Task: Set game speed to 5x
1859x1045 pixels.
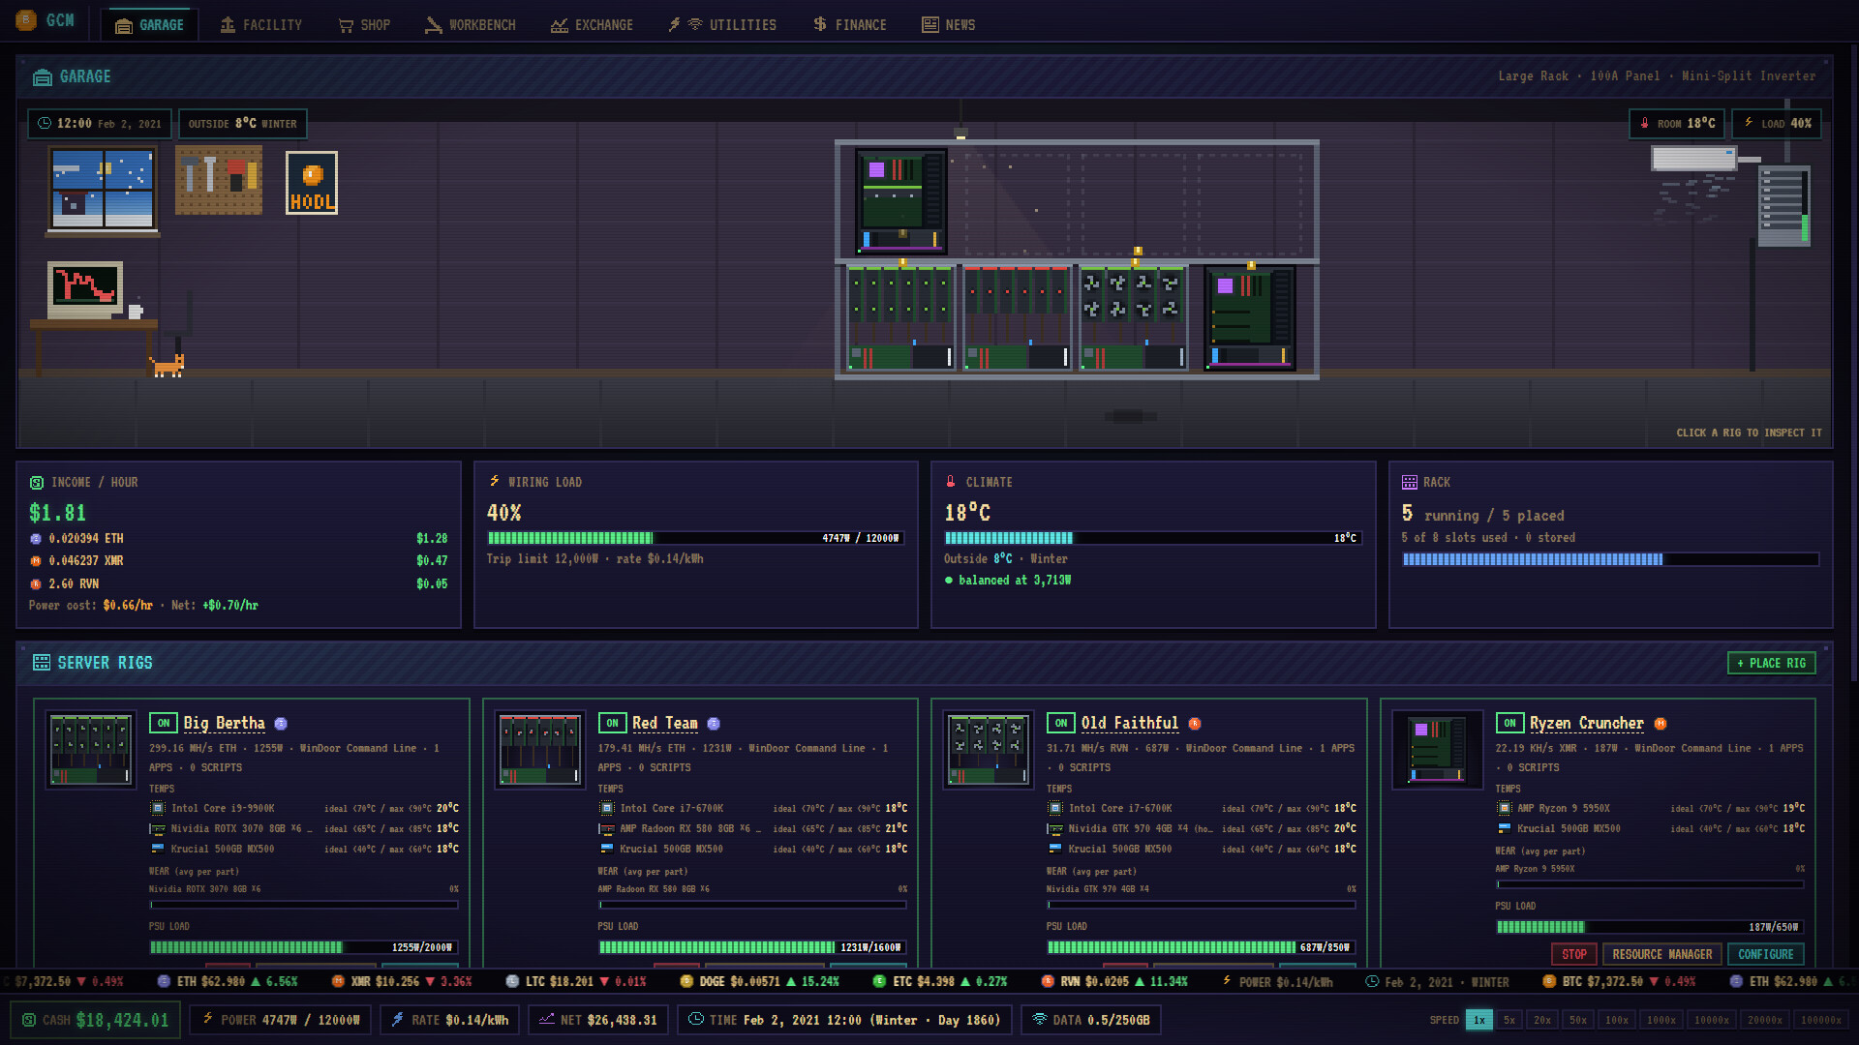Action: pyautogui.click(x=1509, y=1020)
